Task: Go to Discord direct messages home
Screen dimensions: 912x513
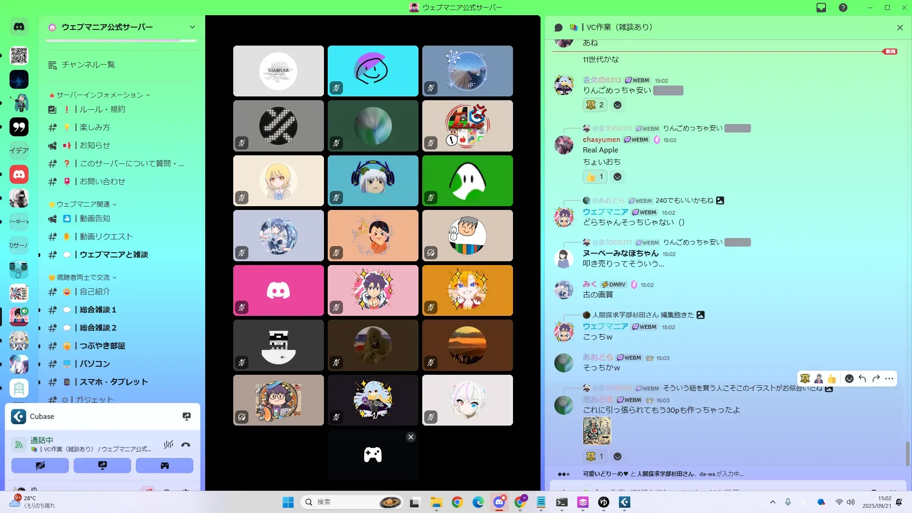Action: [19, 27]
